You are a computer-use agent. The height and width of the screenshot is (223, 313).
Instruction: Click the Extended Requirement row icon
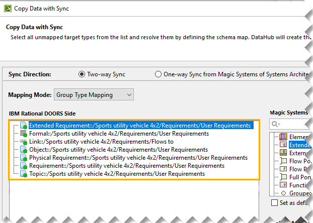[x=24, y=126]
